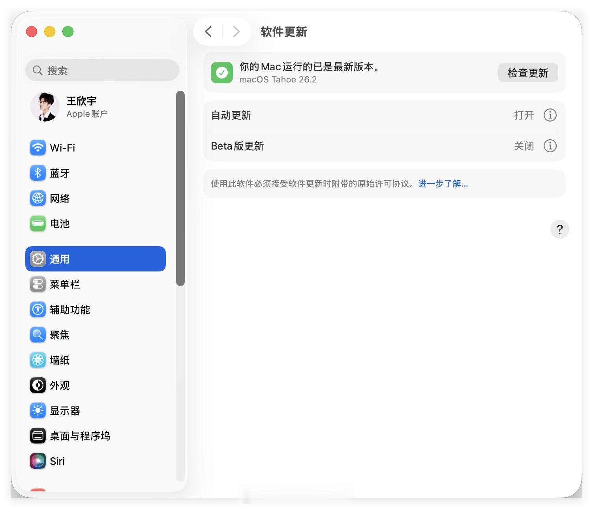Screen dimensions: 593x509
Task: Click the 自动更新 row label
Action: pos(231,115)
